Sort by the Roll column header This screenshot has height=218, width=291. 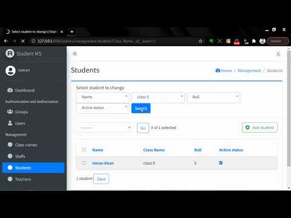coord(198,150)
